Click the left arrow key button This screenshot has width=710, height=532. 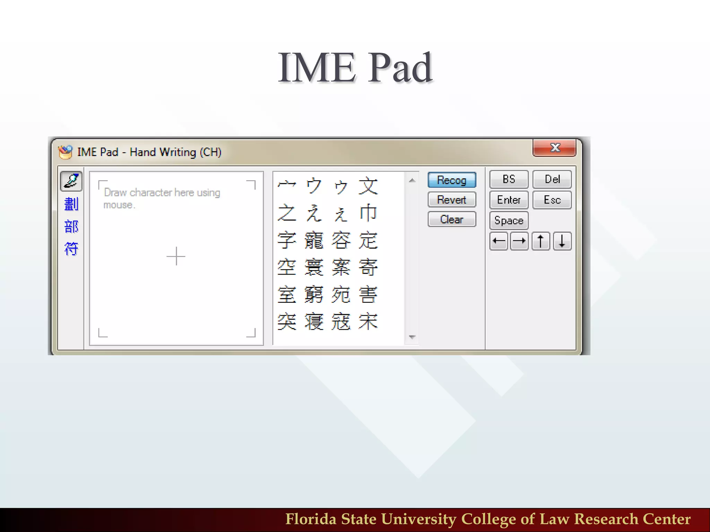(x=499, y=241)
